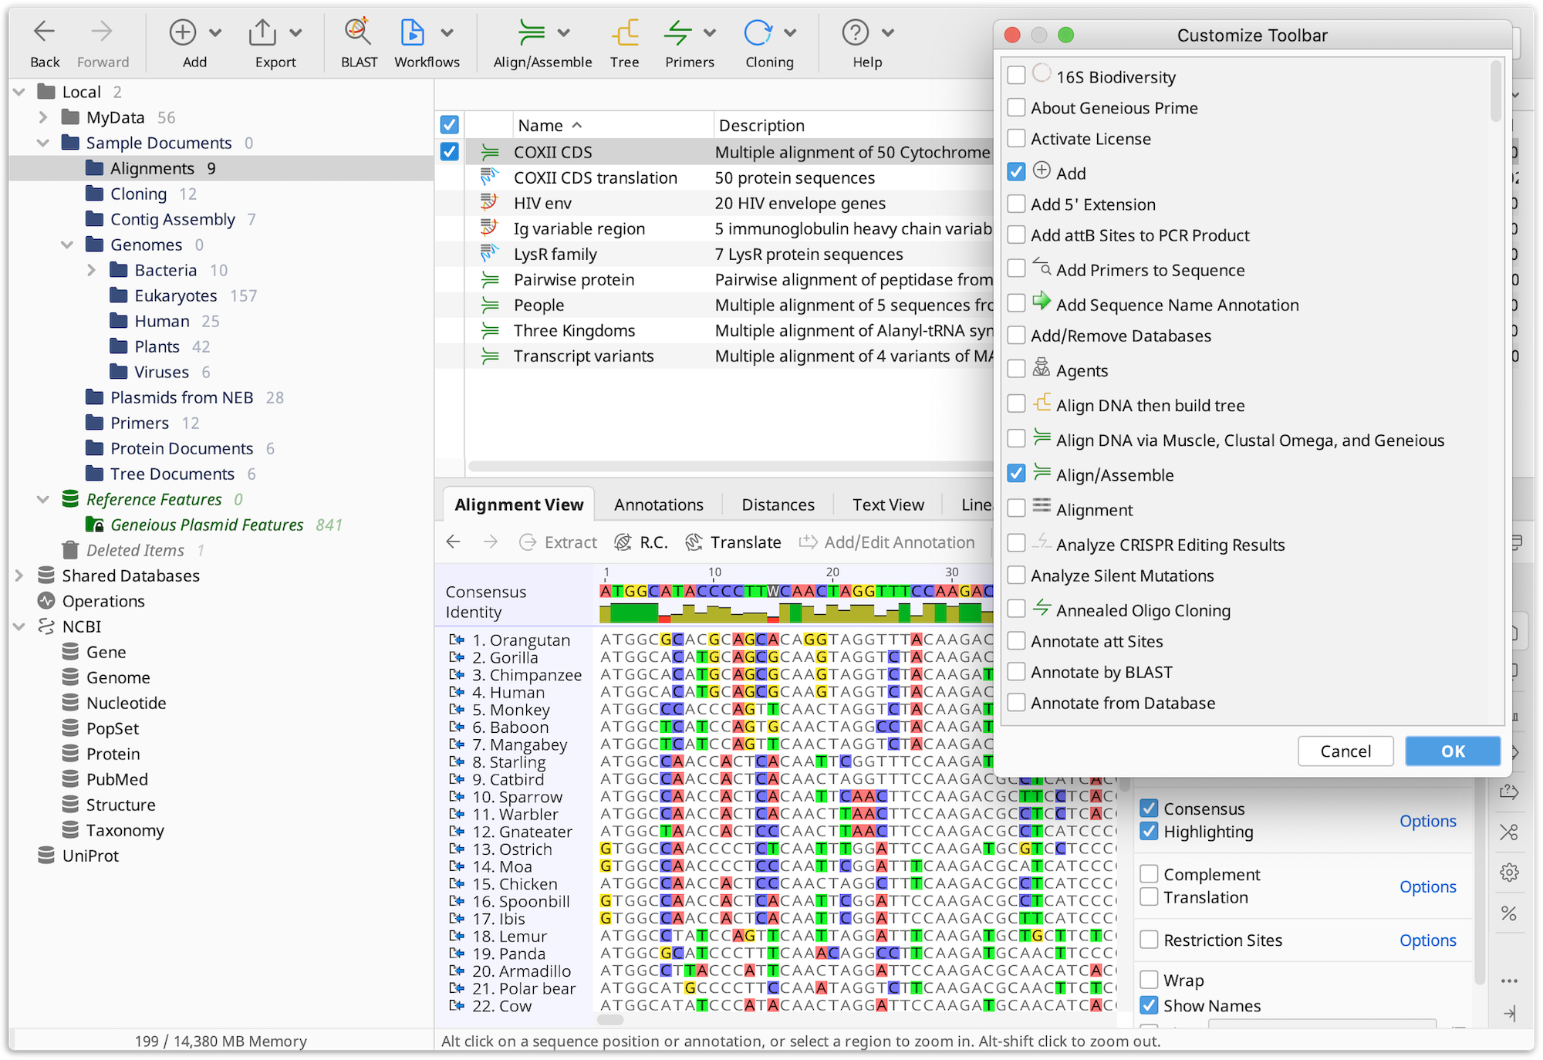Expand the MyData folder
This screenshot has width=1543, height=1060.
43,117
